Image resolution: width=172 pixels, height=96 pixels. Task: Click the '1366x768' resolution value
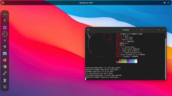pos(130,42)
